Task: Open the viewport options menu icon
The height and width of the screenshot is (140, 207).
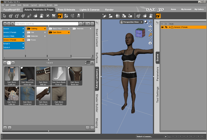Action: coord(150,22)
